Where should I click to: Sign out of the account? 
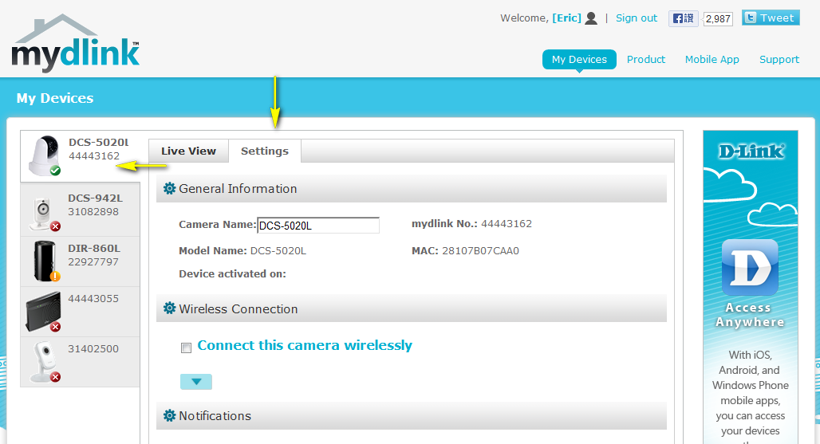point(637,18)
